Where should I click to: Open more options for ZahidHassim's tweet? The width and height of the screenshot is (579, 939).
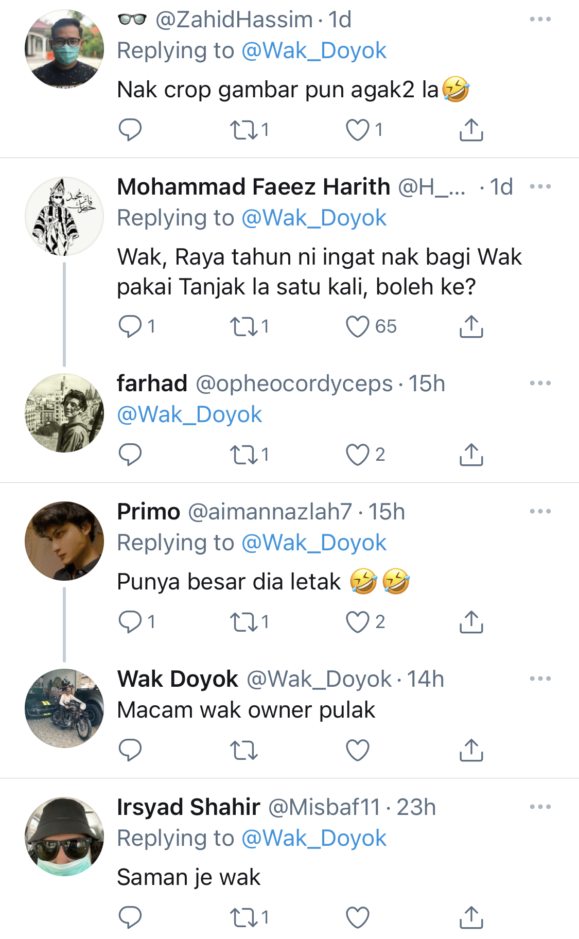540,20
